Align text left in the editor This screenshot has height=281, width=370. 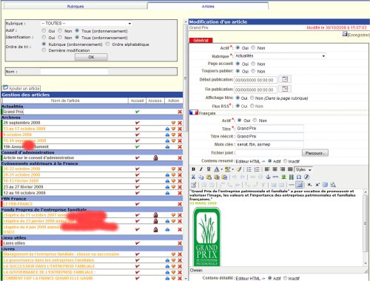pyautogui.click(x=267, y=169)
